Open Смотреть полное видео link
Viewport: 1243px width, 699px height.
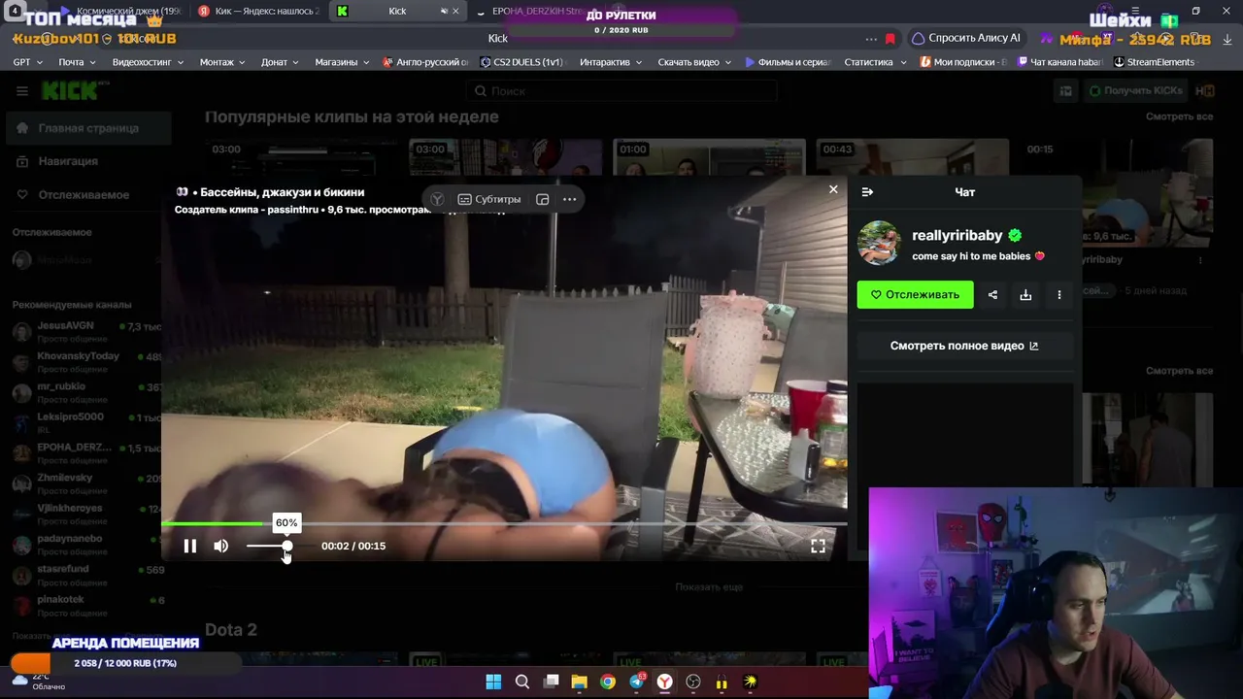964,346
